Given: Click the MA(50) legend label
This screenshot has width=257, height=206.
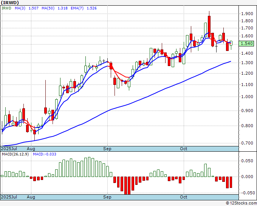Looking at the screenshot, I should click(x=48, y=8).
